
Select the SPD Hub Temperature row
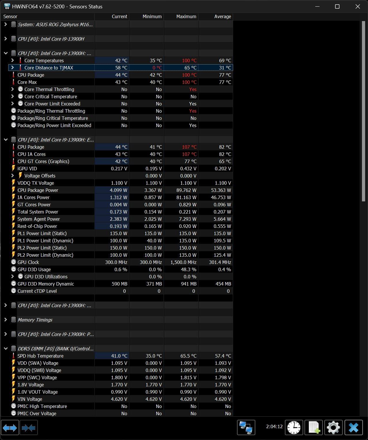[40, 356]
